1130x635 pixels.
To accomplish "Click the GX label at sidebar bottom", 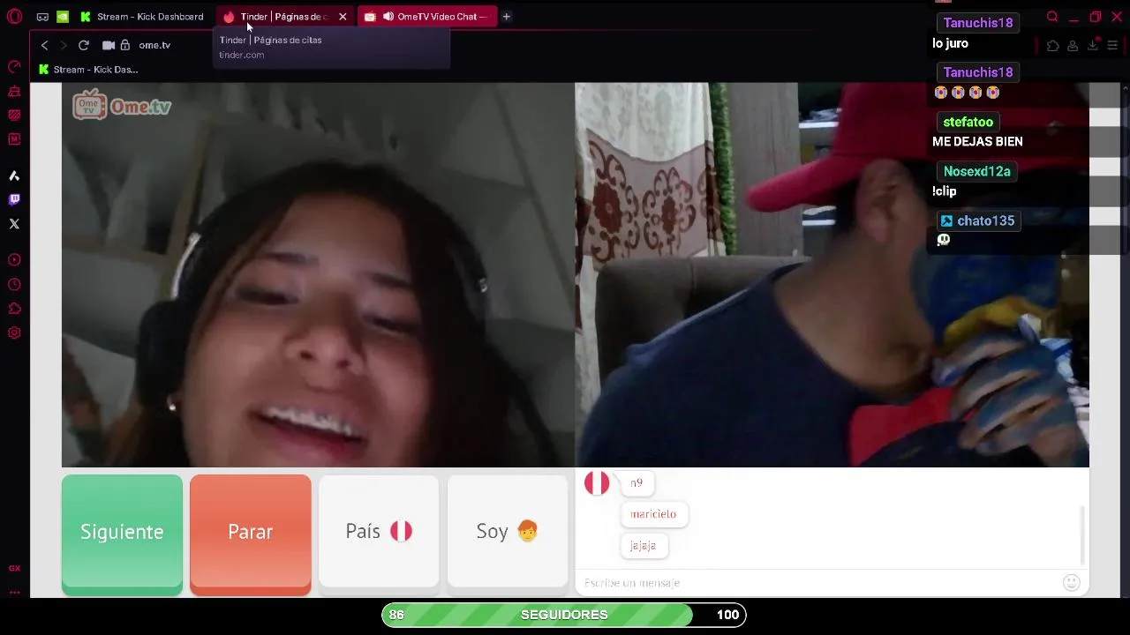I will click(x=14, y=569).
